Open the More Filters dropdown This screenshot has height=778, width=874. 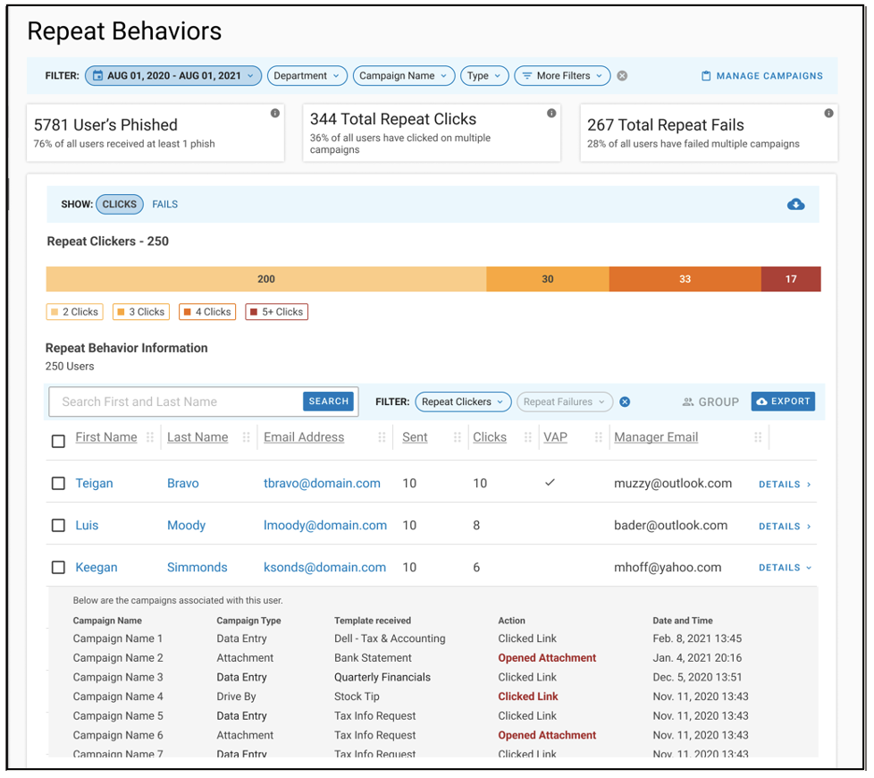click(x=562, y=75)
